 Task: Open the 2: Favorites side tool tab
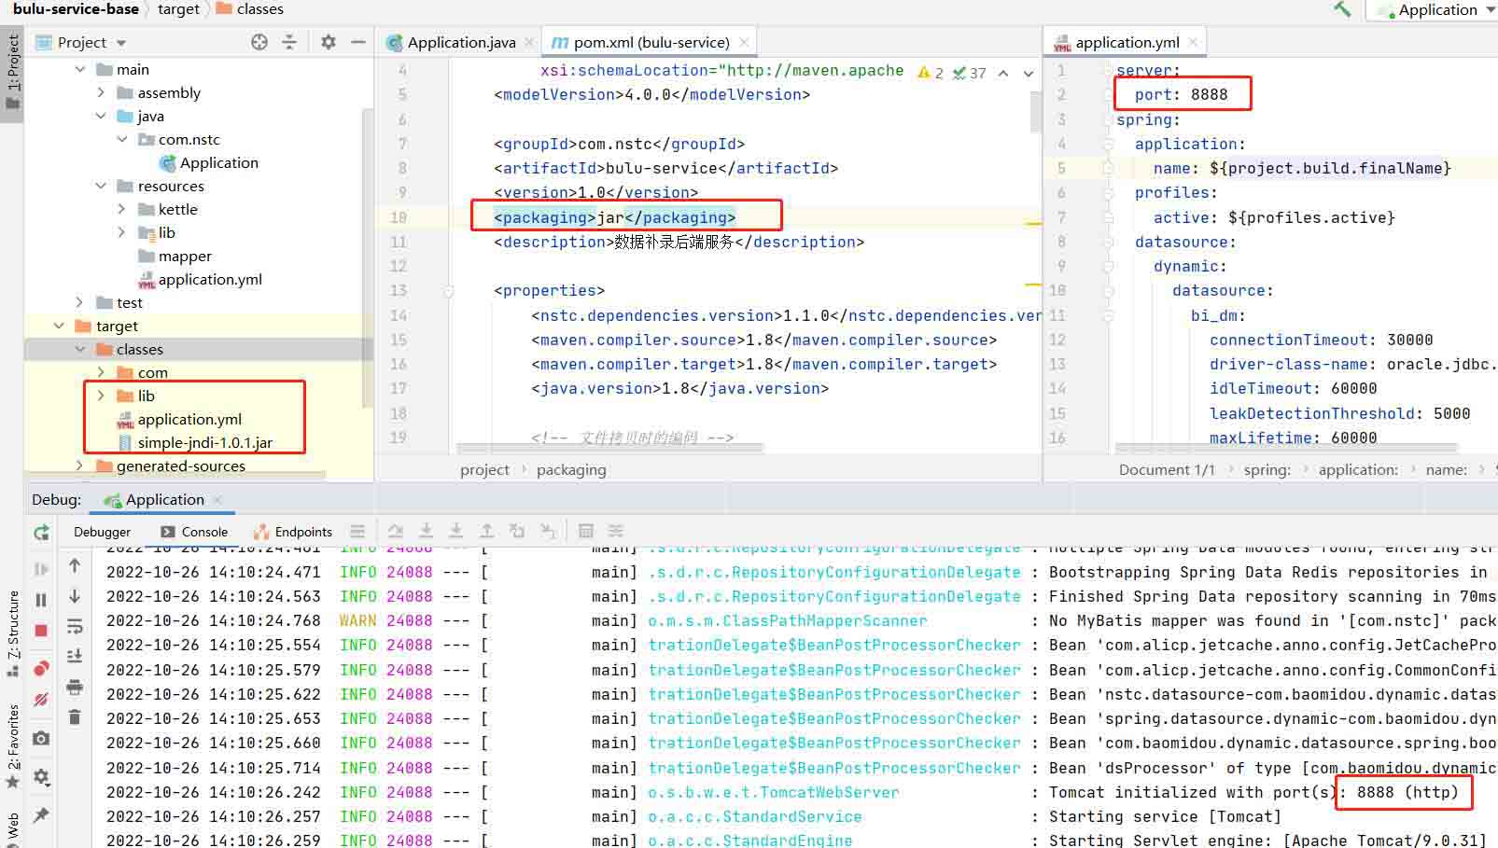(12, 746)
